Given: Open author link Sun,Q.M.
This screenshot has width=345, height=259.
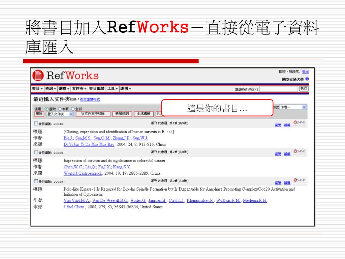Looking at the screenshot, I should coord(102,138).
